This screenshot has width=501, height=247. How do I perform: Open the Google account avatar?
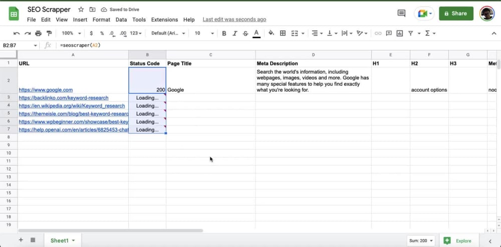[x=487, y=13]
